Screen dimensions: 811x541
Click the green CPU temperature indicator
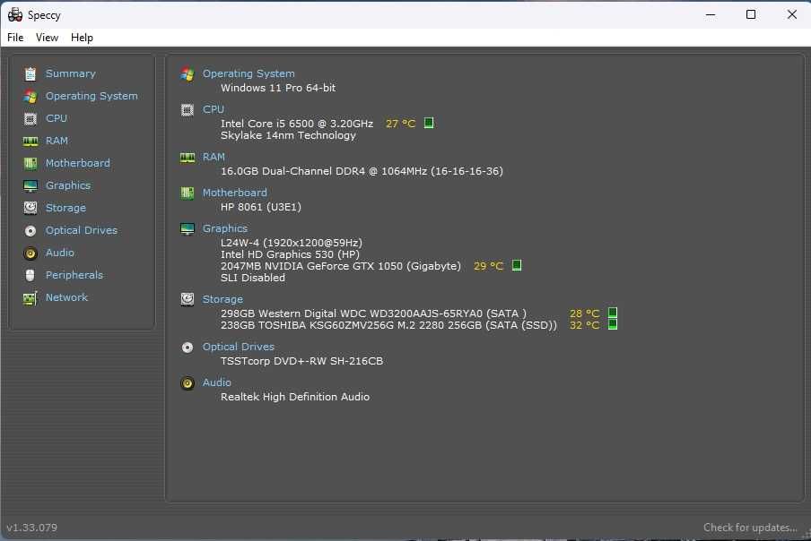[x=429, y=123]
